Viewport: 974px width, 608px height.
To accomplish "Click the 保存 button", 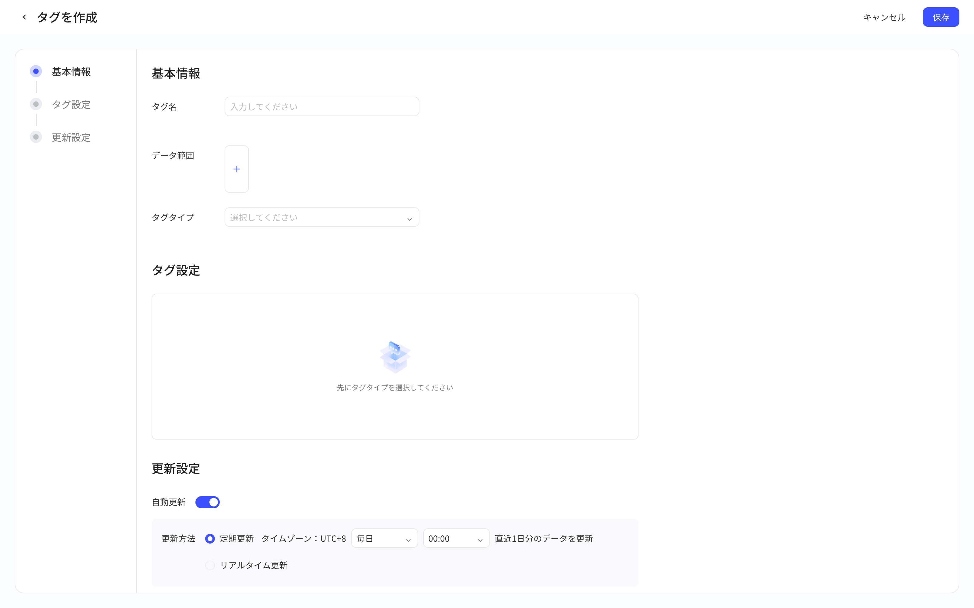I will point(941,17).
